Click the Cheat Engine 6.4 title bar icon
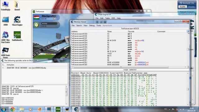The image size is (199, 112). tap(96, 15)
